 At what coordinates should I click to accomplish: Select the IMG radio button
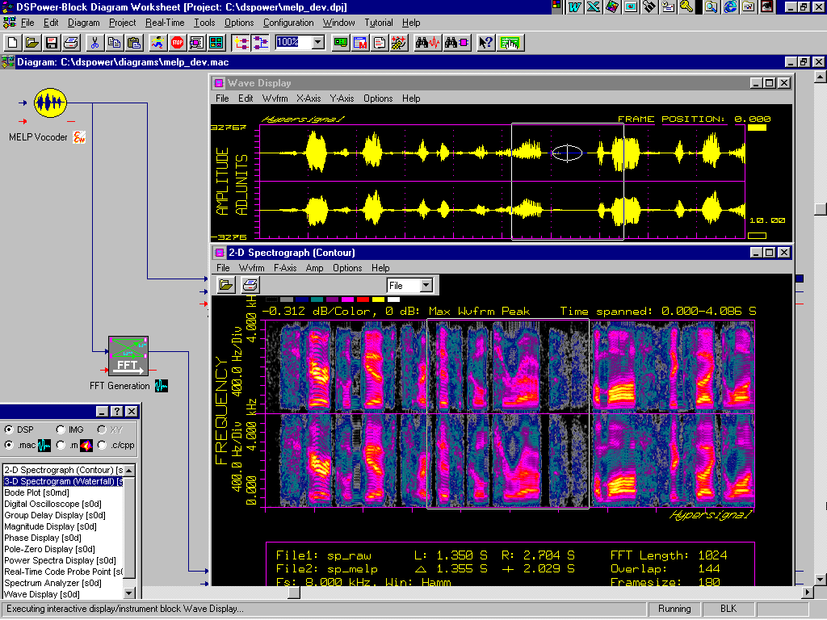(61, 429)
